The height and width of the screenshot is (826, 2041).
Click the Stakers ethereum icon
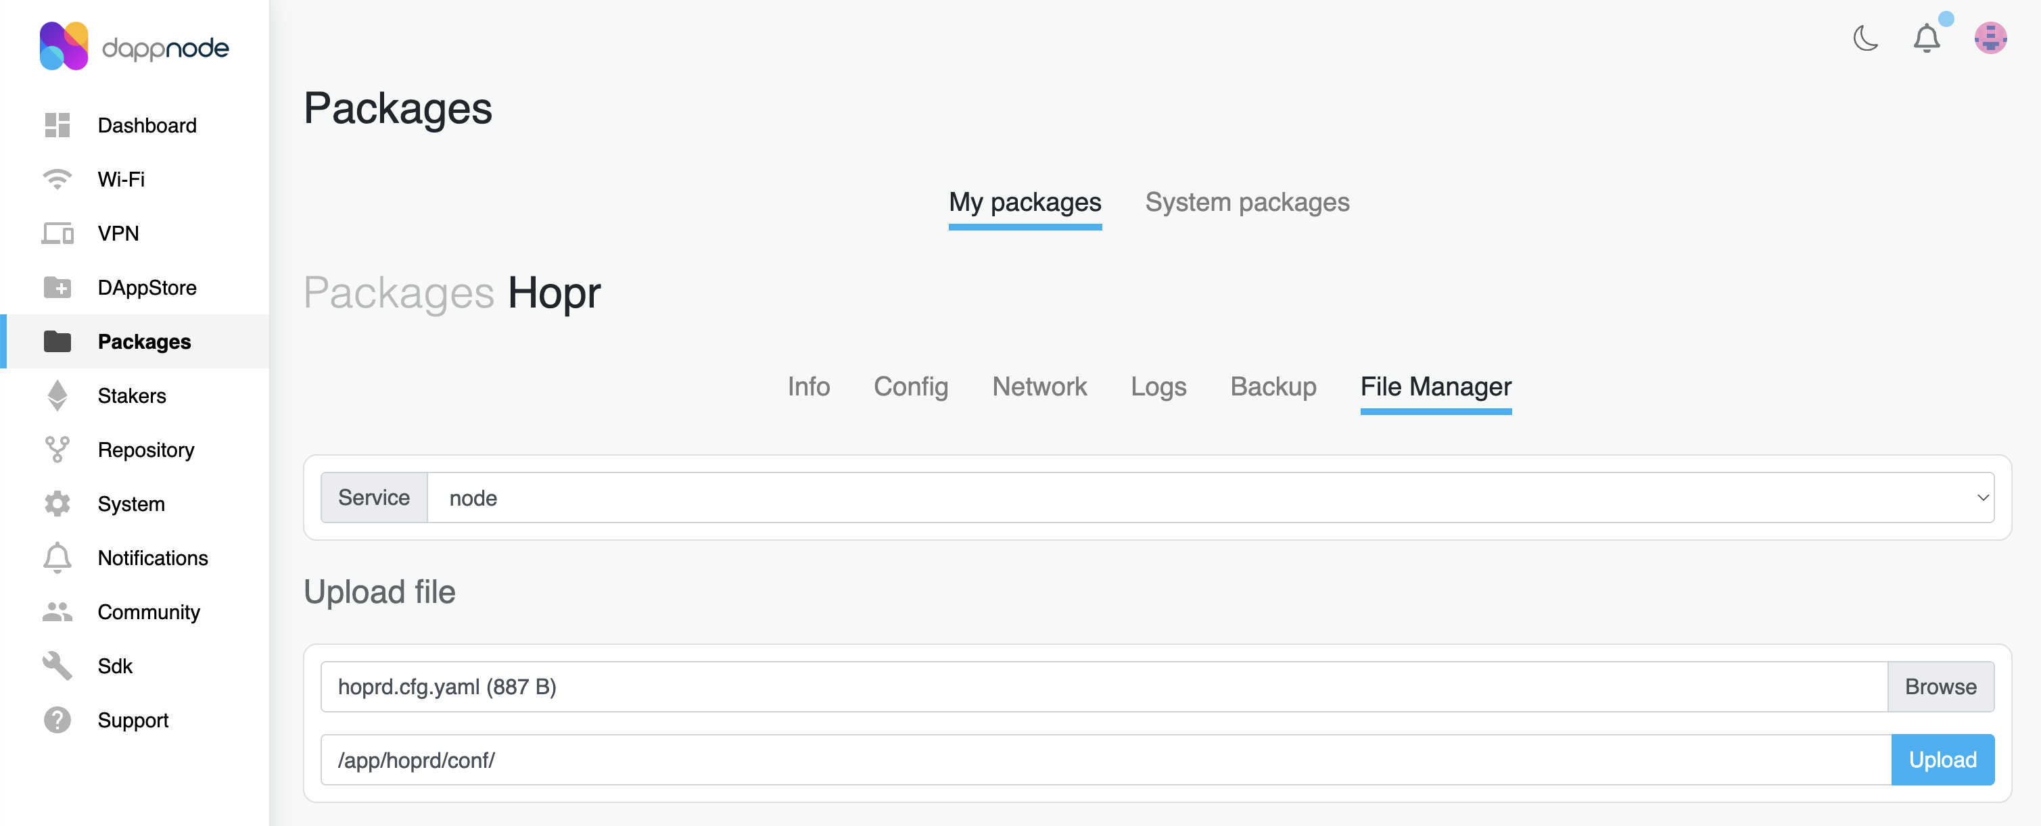pos(57,396)
